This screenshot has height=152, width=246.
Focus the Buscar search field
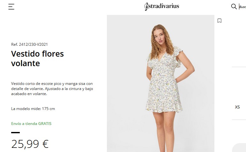coord(242,7)
